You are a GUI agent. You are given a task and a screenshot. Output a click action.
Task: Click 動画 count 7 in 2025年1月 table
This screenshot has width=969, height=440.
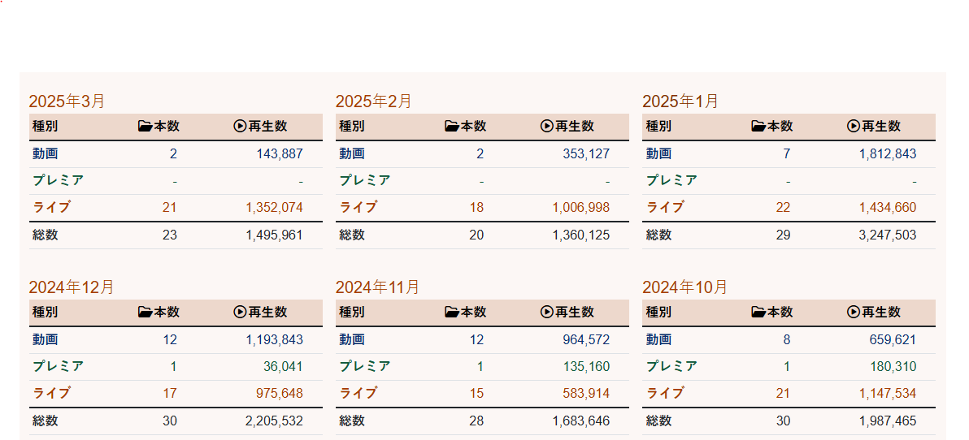[x=787, y=153]
